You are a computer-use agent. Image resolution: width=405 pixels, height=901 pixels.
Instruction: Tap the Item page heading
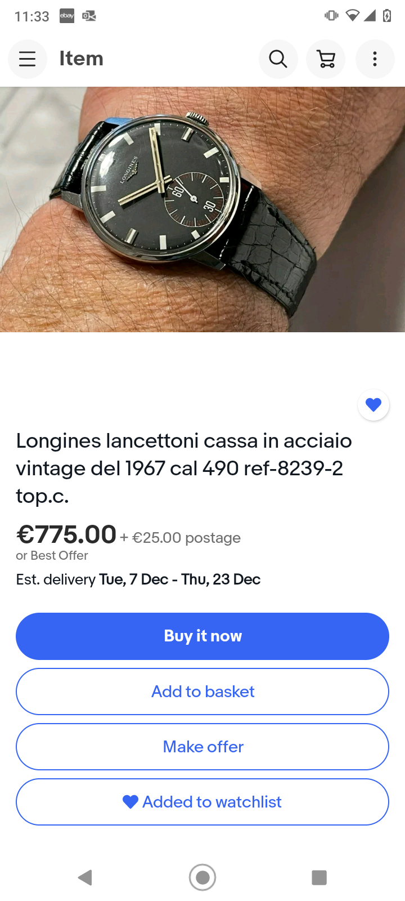tap(82, 59)
